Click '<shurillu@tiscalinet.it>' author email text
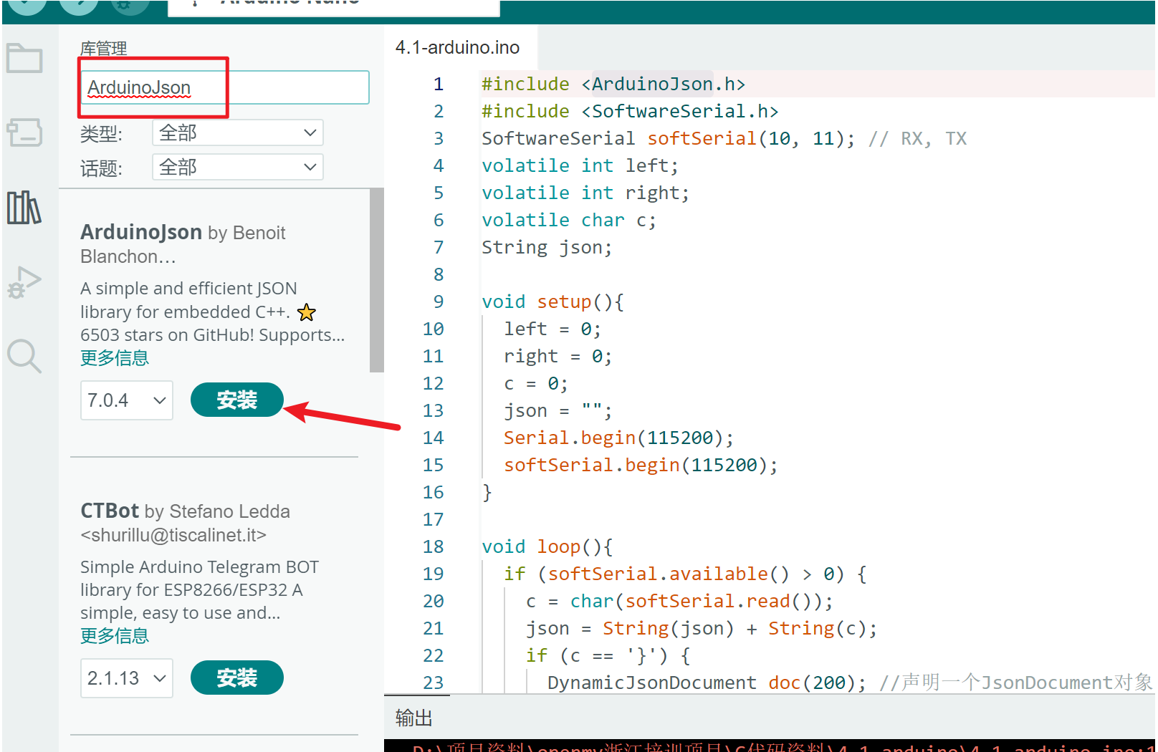1158x752 pixels. point(173,535)
